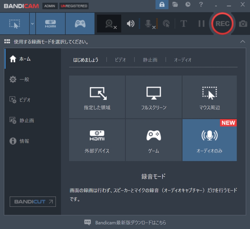Capture a screenshot with the camera icon
This screenshot has height=229, width=250.
pyautogui.click(x=242, y=24)
